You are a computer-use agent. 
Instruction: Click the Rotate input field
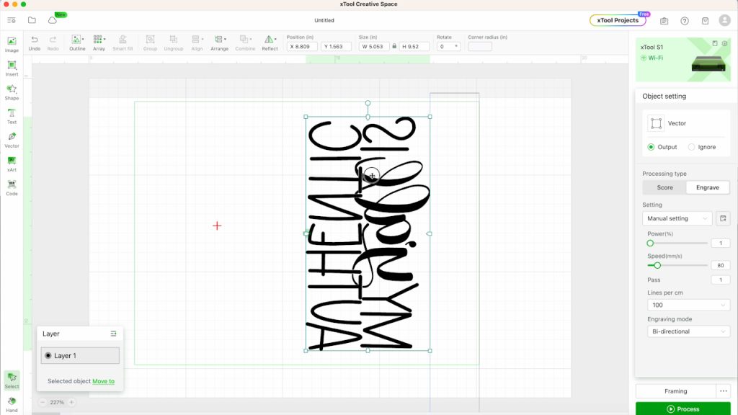448,45
